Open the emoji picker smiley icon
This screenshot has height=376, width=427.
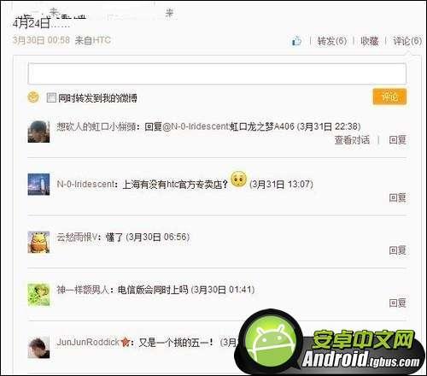[x=33, y=97]
